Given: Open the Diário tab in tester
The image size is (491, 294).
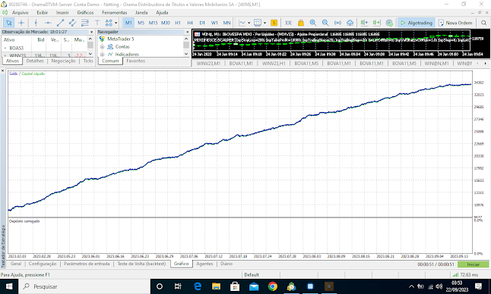Looking at the screenshot, I should (x=226, y=264).
